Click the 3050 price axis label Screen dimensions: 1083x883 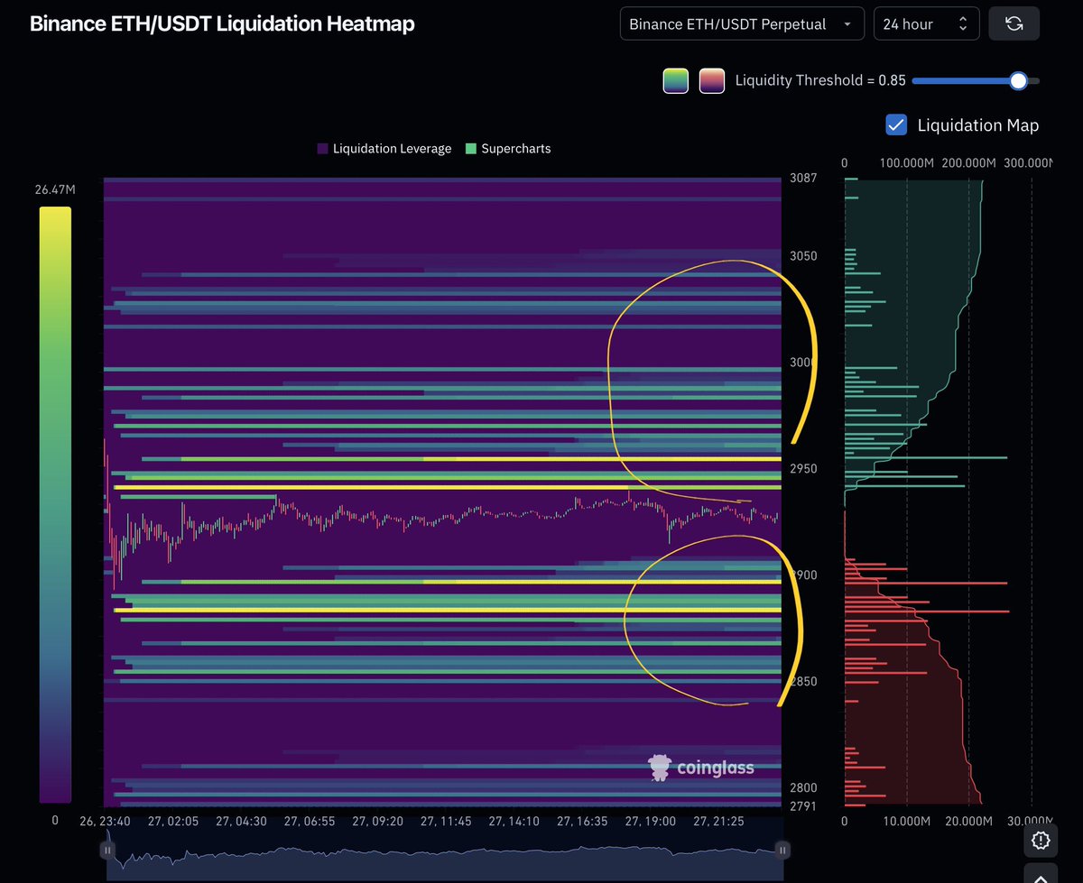pos(802,256)
